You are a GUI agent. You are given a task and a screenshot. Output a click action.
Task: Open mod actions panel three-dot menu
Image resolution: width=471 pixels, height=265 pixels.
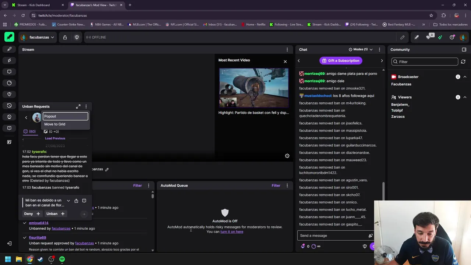coord(149,185)
